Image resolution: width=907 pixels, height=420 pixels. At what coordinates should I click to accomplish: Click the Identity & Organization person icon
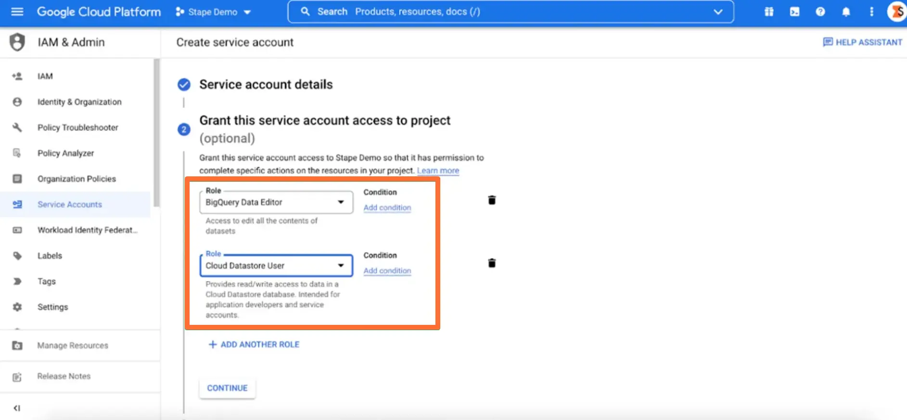pyautogui.click(x=17, y=102)
